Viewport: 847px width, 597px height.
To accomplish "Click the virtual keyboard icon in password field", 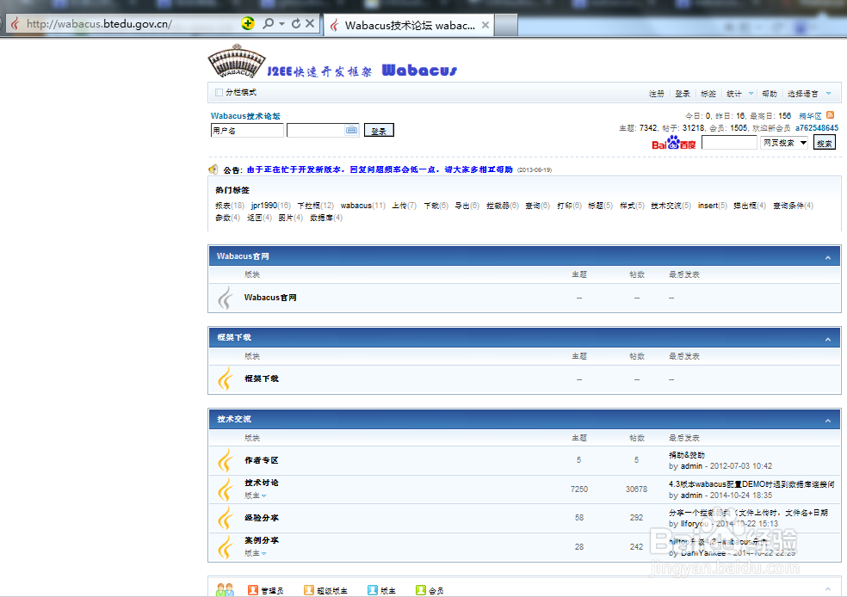I will (x=351, y=130).
